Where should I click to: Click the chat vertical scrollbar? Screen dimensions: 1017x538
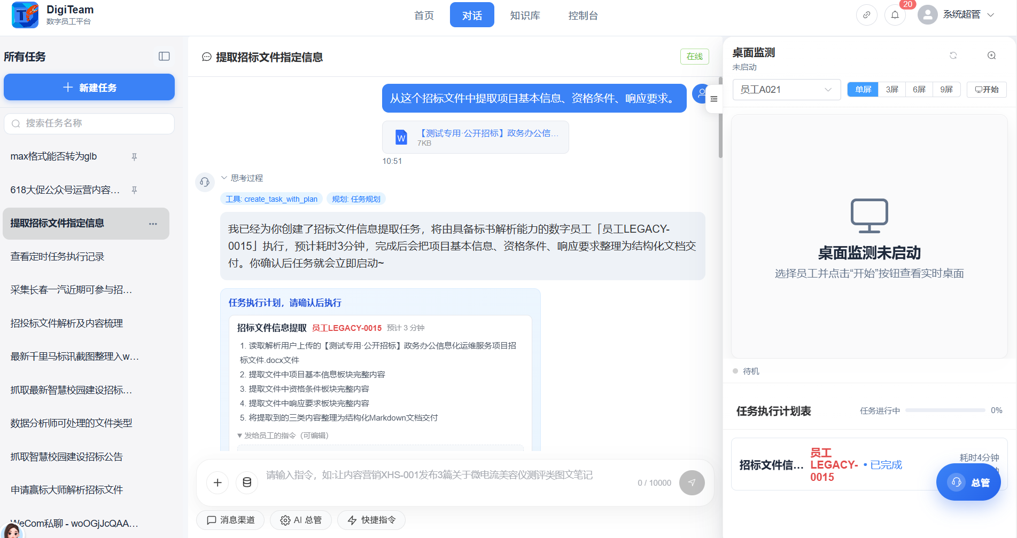click(x=720, y=117)
